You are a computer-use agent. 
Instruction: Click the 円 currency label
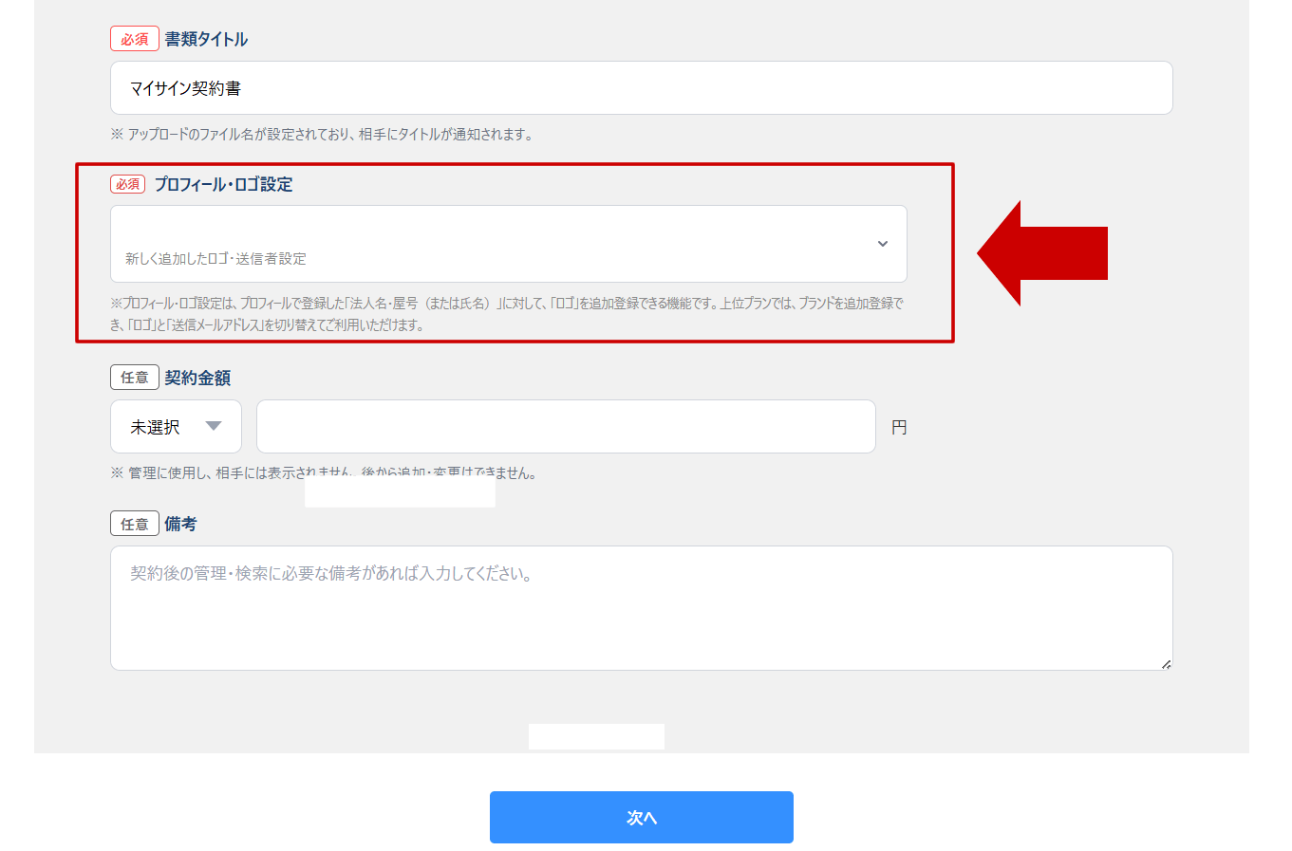pos(899,426)
